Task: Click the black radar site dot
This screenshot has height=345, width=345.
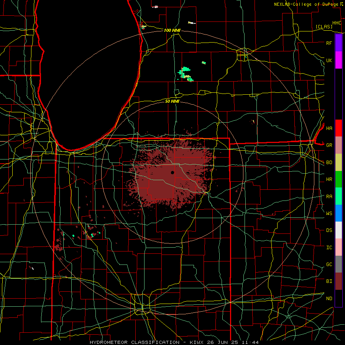Action: click(x=172, y=172)
